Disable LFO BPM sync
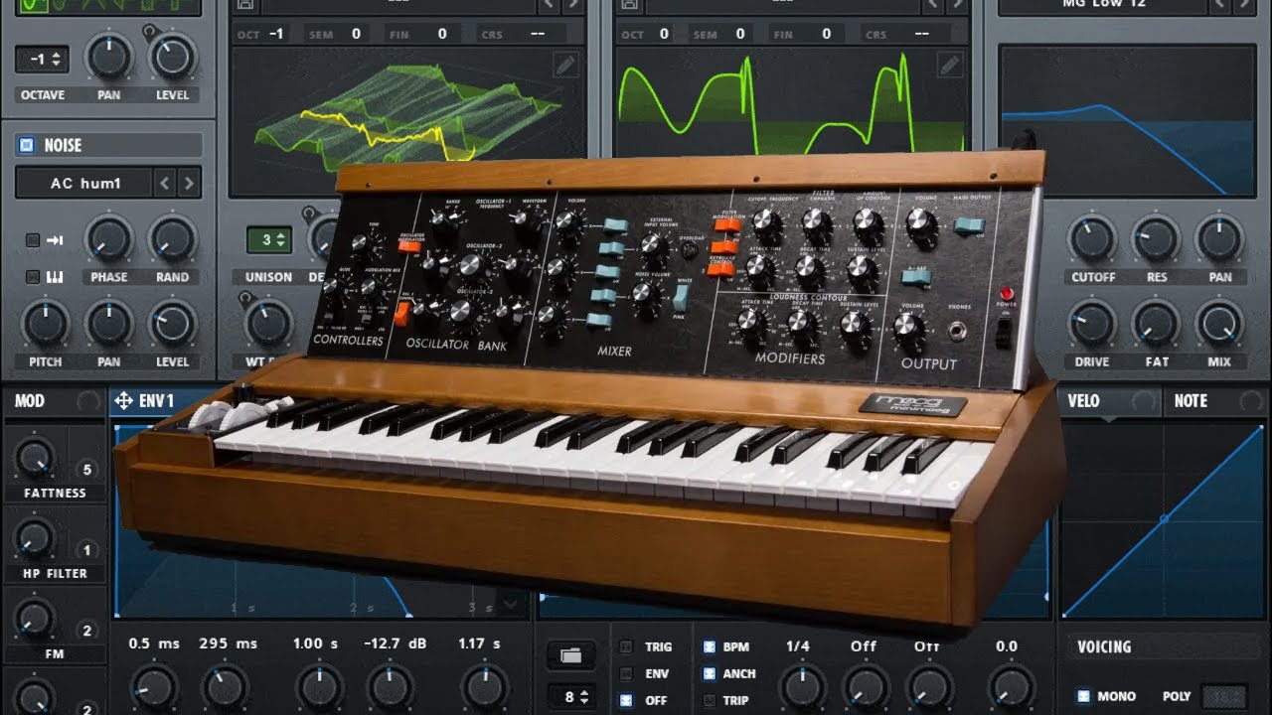This screenshot has height=715, width=1272. point(709,646)
